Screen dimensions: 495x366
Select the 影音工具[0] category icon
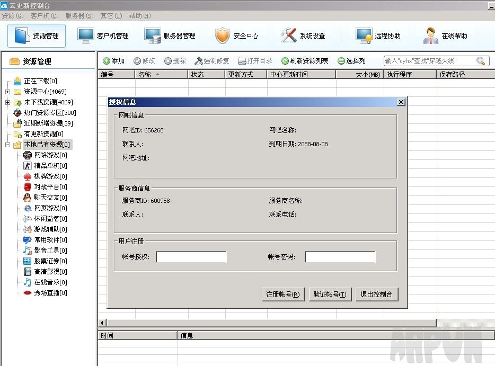(x=28, y=251)
